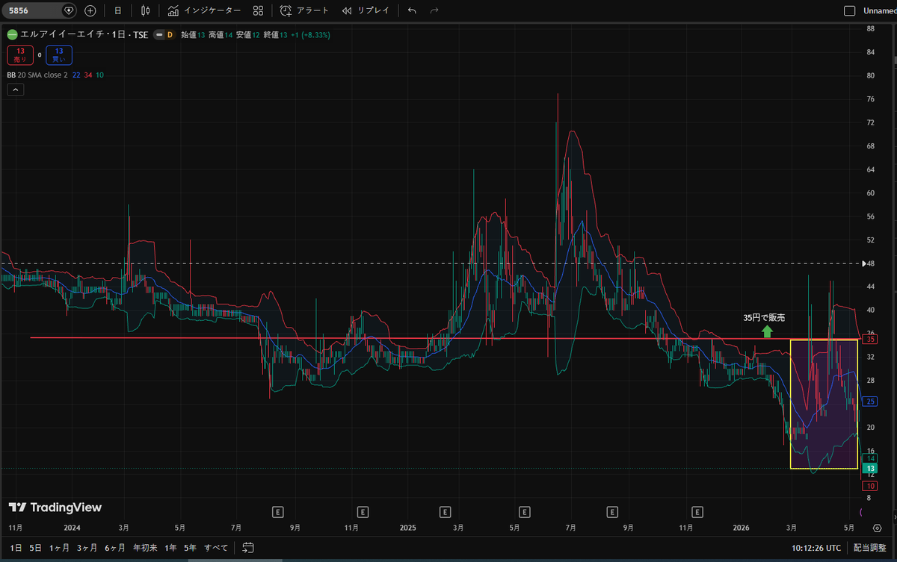Click the 終値13 close value in legend

(275, 34)
